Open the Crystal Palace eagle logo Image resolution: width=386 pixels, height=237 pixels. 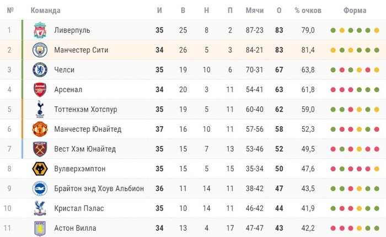pyautogui.click(x=40, y=208)
